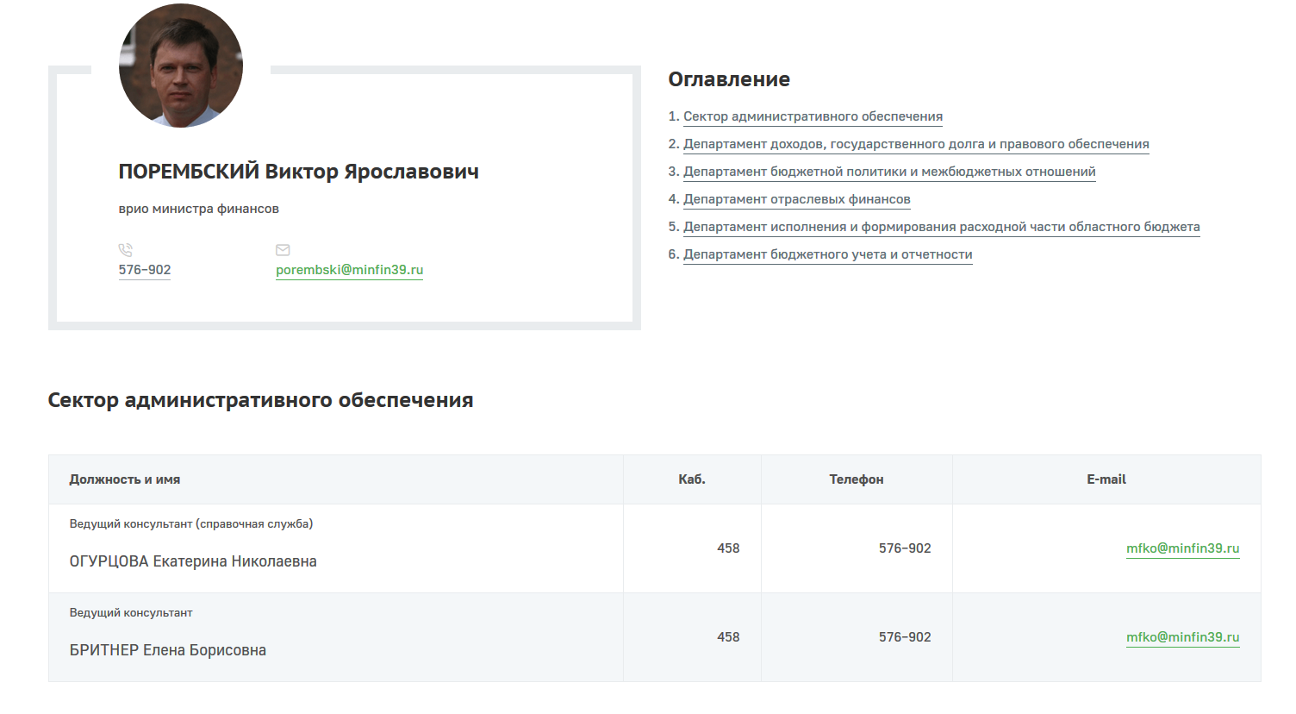Click the envelope icon above the minister's email

coord(283,250)
